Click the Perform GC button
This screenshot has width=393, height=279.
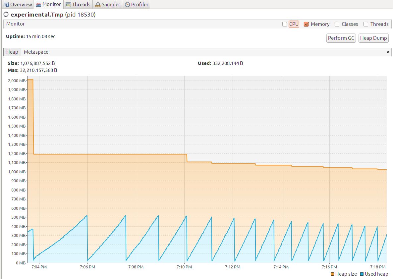(x=341, y=38)
